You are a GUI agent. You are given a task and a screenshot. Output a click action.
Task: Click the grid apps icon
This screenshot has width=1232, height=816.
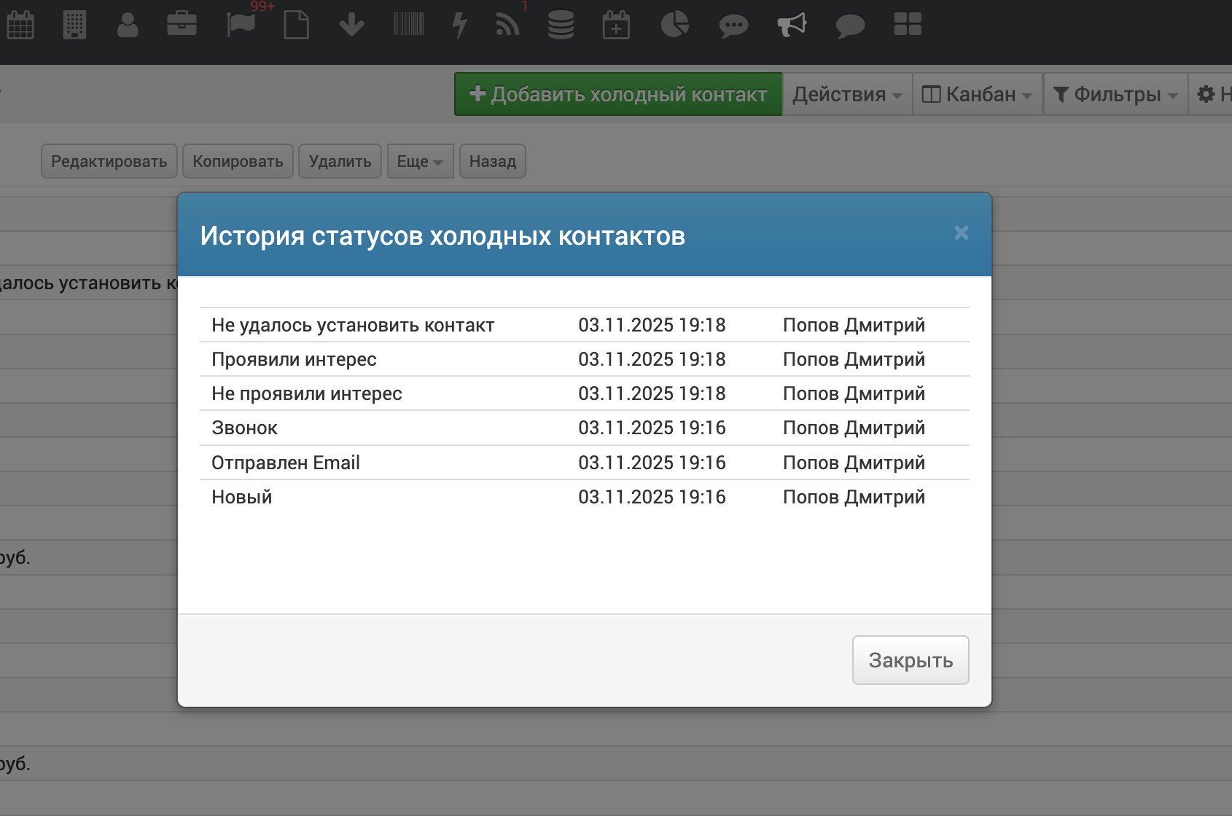908,25
